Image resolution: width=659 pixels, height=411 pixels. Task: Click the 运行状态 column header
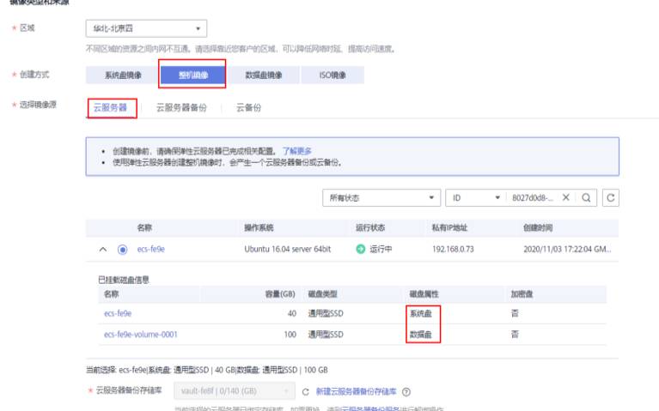370,227
